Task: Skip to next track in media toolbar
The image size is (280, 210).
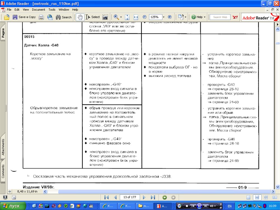Action: pyautogui.click(x=206, y=206)
